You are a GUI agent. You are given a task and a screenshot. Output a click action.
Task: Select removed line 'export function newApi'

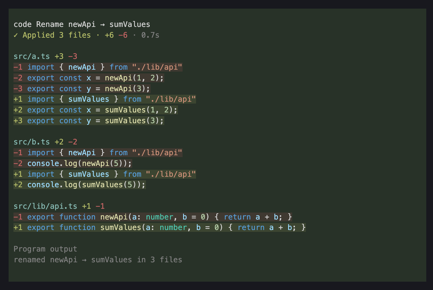153,217
